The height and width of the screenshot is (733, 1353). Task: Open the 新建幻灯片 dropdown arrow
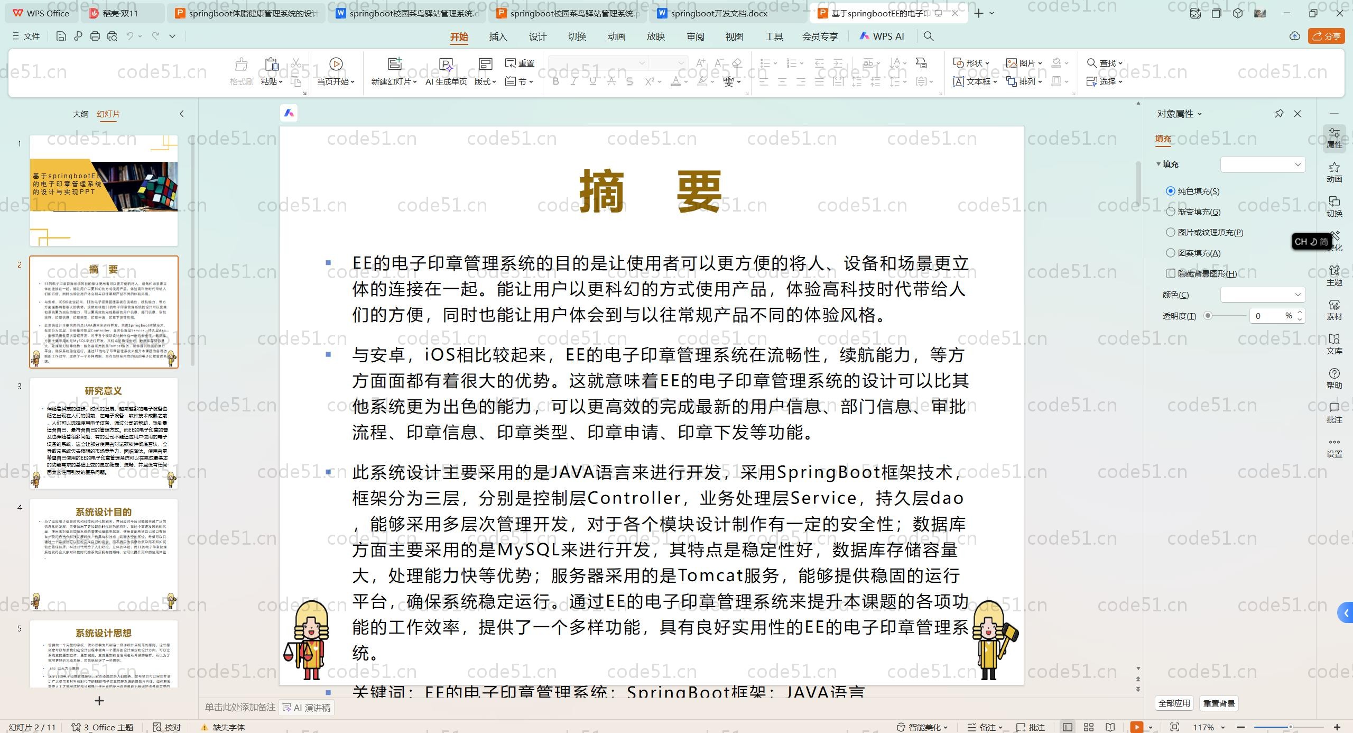click(x=415, y=82)
